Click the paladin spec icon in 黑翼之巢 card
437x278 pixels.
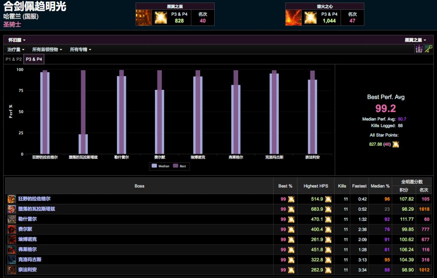tap(161, 18)
